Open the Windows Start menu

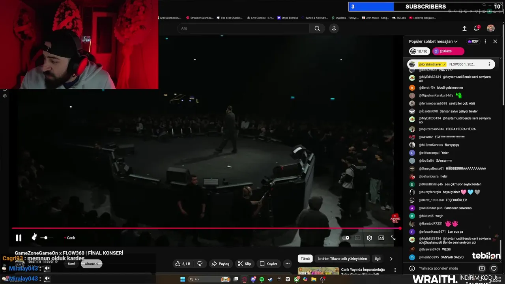(x=183, y=279)
